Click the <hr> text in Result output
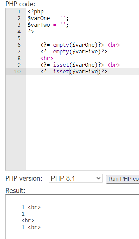Viewport: 139px width, 239px height. pyautogui.click(x=28, y=220)
